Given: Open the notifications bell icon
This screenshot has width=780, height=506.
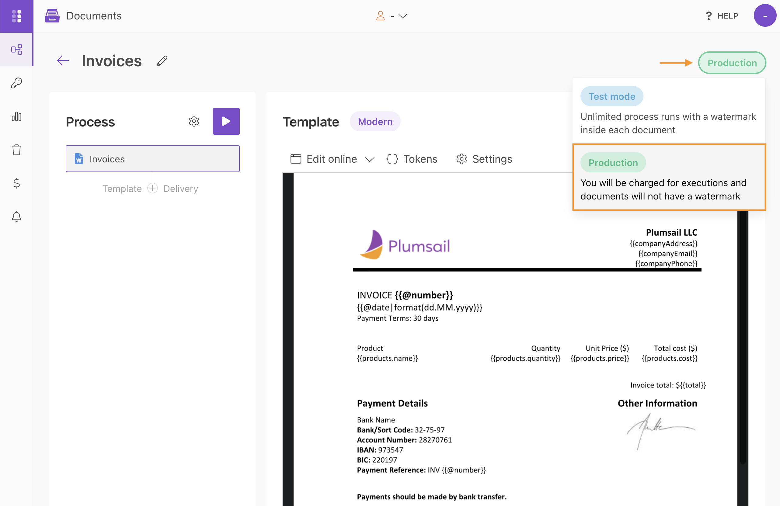Looking at the screenshot, I should (16, 217).
